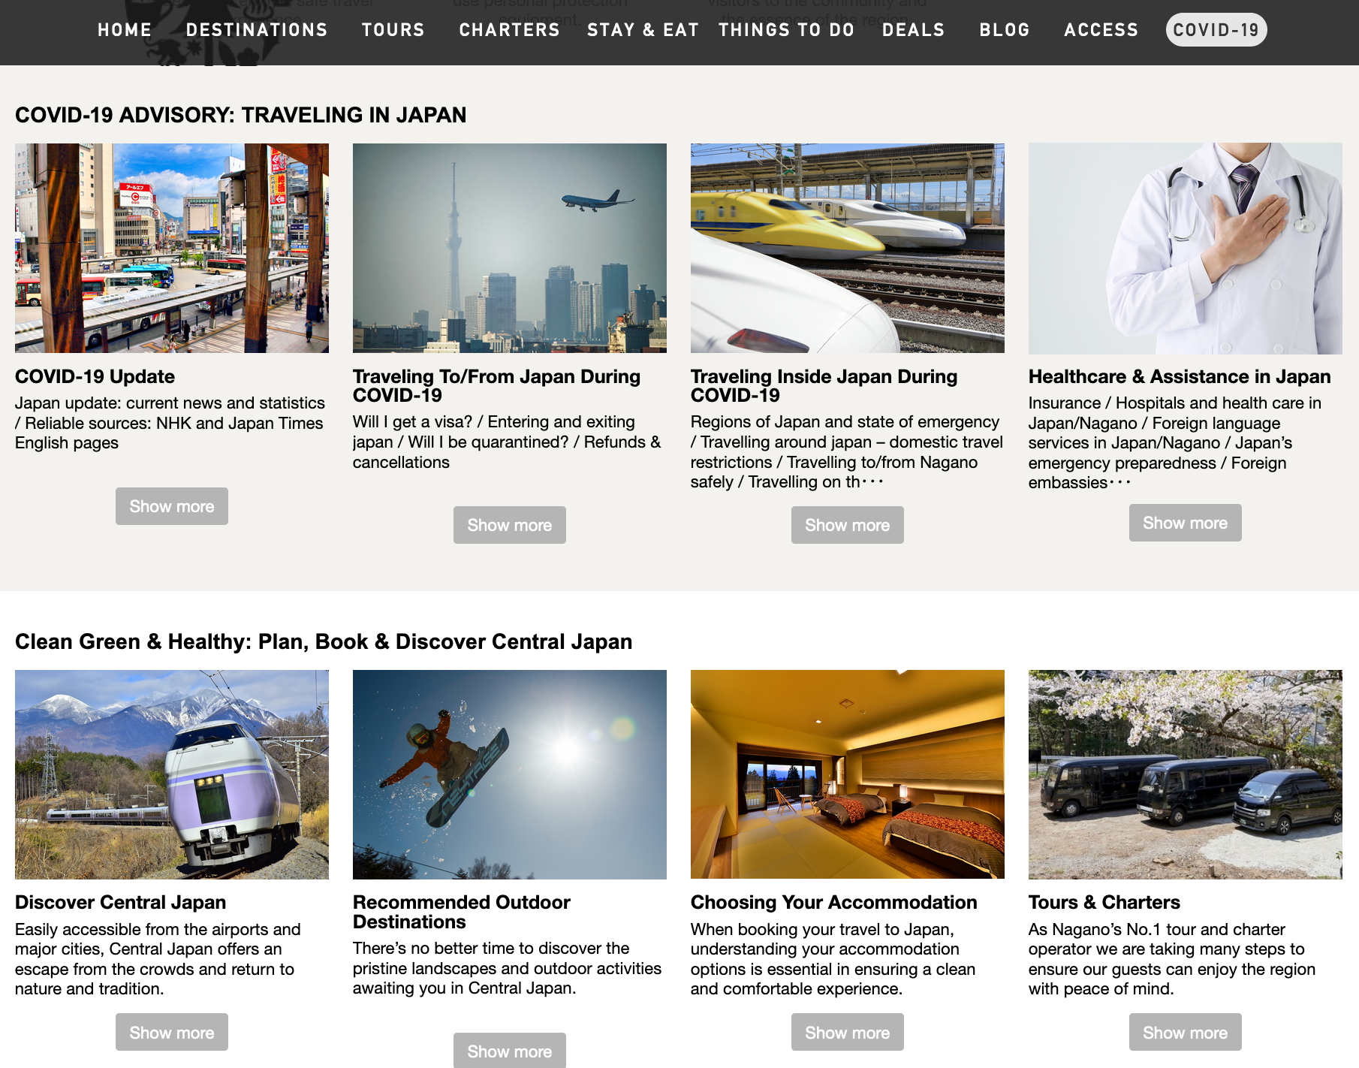Open the yellow bullet train photo
1359x1068 pixels.
(x=847, y=248)
